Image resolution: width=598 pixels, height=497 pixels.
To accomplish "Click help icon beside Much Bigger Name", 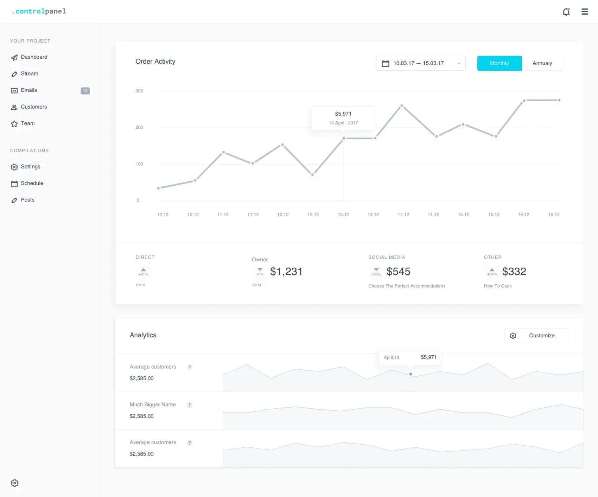I will coord(190,405).
